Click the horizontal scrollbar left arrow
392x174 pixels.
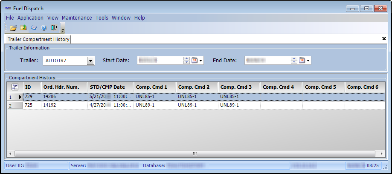click(x=10, y=154)
